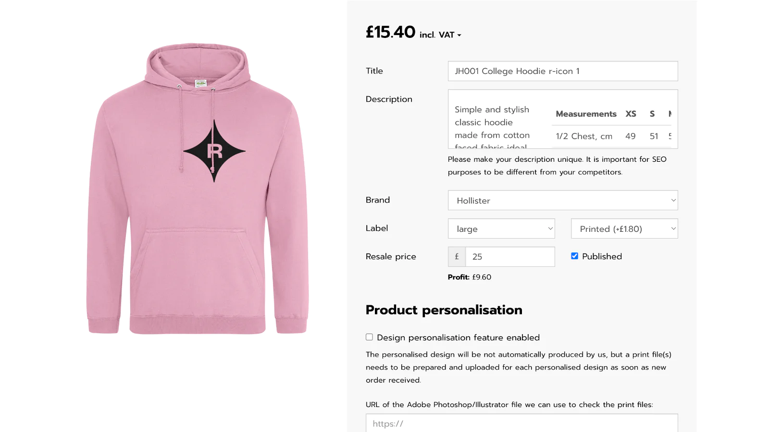Click the small caret beside incl. VAT
The width and height of the screenshot is (769, 432).
[x=459, y=35]
